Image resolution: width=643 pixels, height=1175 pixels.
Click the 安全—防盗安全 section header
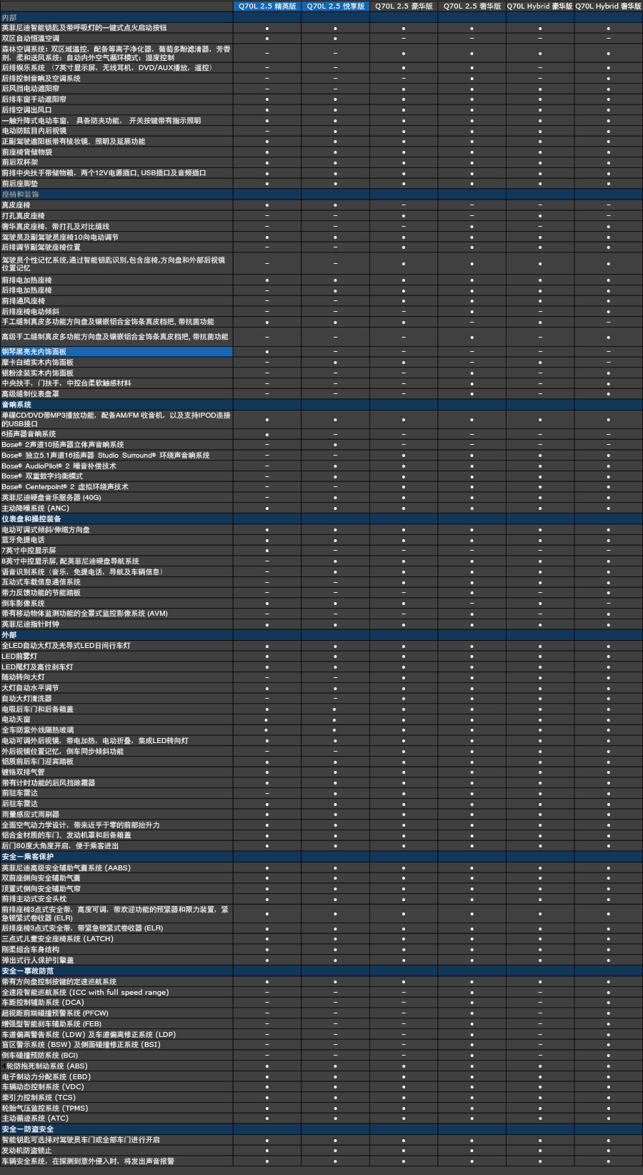(x=27, y=1129)
